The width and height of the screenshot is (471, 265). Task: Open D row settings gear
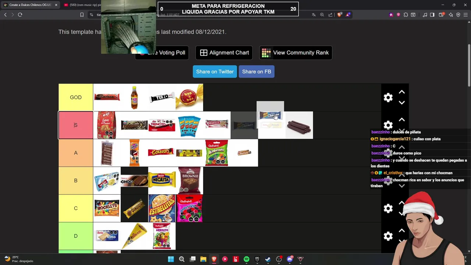pyautogui.click(x=388, y=236)
